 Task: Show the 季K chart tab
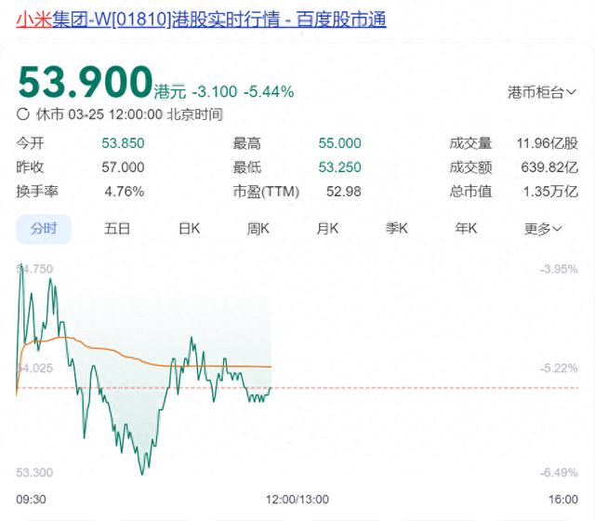point(397,229)
